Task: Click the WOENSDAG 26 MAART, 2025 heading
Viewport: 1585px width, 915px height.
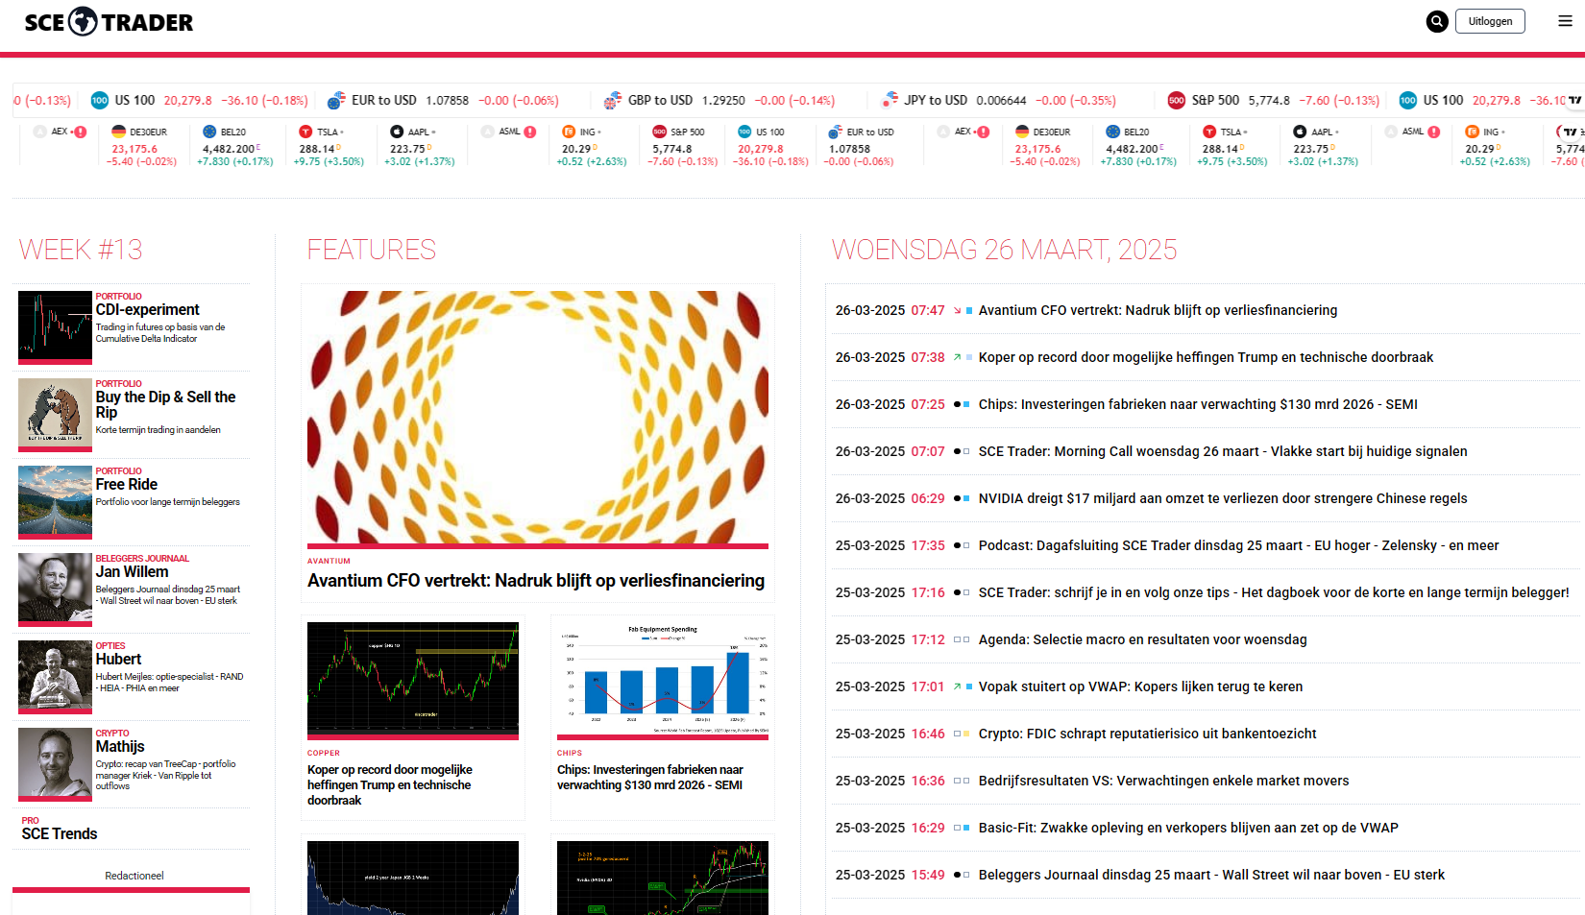Action: click(x=1005, y=250)
